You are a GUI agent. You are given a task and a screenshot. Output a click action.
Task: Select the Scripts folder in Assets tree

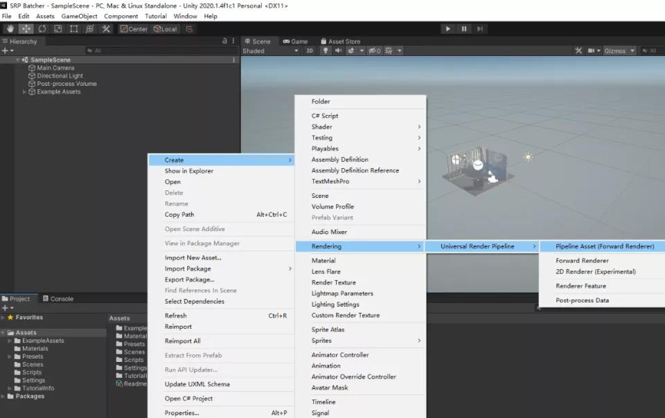point(32,372)
